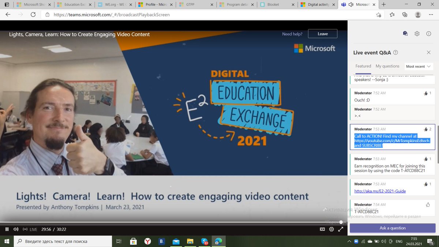Show hidden system tray icons

pyautogui.click(x=349, y=242)
